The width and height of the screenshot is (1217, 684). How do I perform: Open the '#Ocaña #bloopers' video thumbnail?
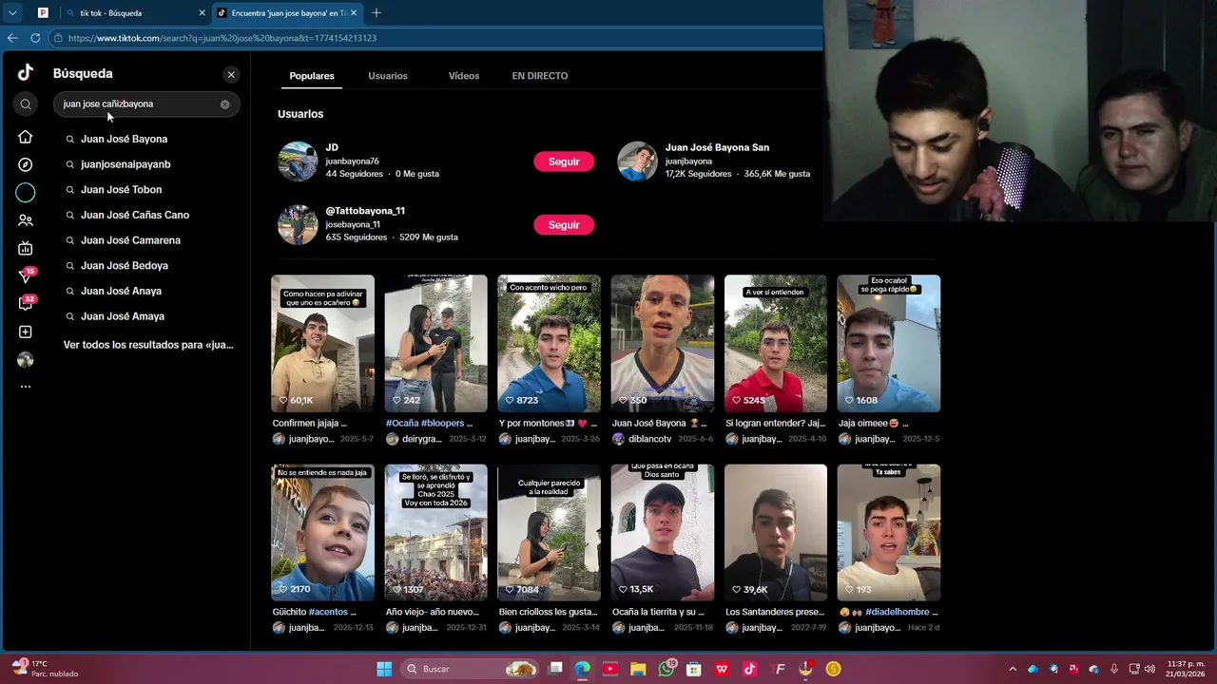click(435, 344)
